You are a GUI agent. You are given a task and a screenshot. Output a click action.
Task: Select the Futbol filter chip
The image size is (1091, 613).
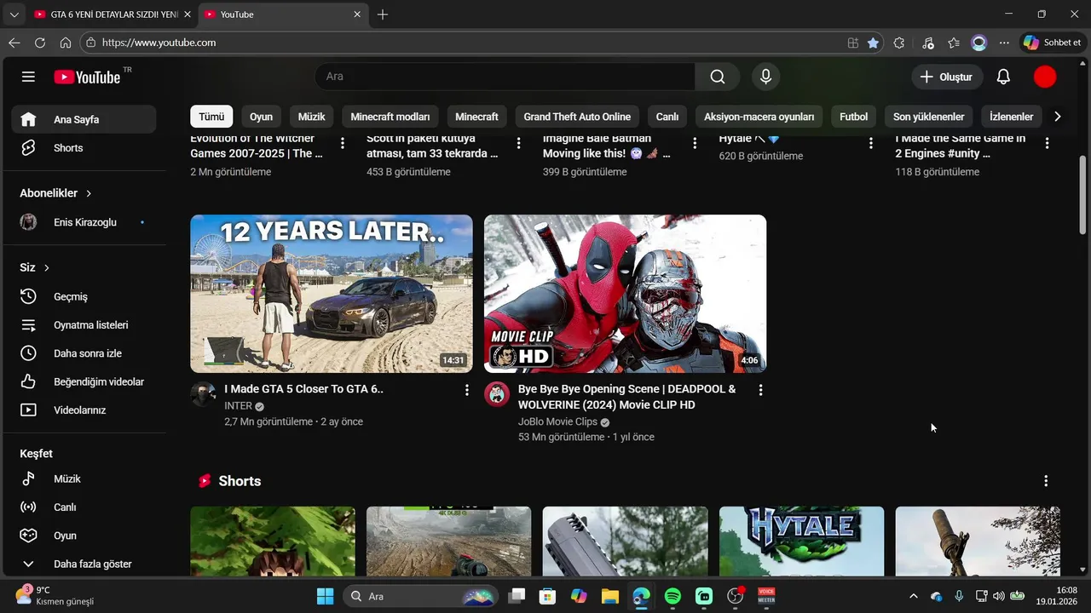point(853,117)
